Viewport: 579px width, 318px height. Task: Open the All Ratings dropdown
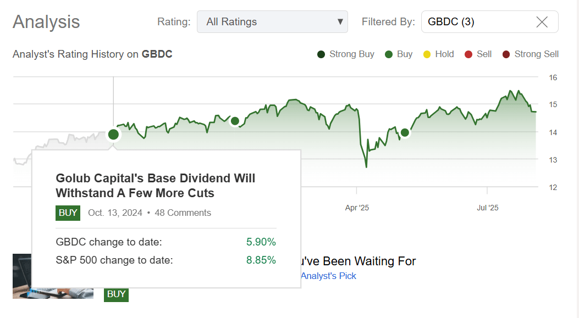point(272,21)
